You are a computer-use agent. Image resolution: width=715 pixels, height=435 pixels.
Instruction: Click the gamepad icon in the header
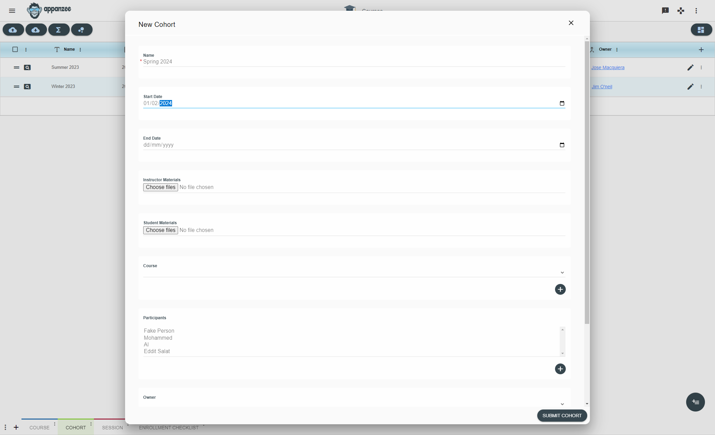tap(681, 11)
